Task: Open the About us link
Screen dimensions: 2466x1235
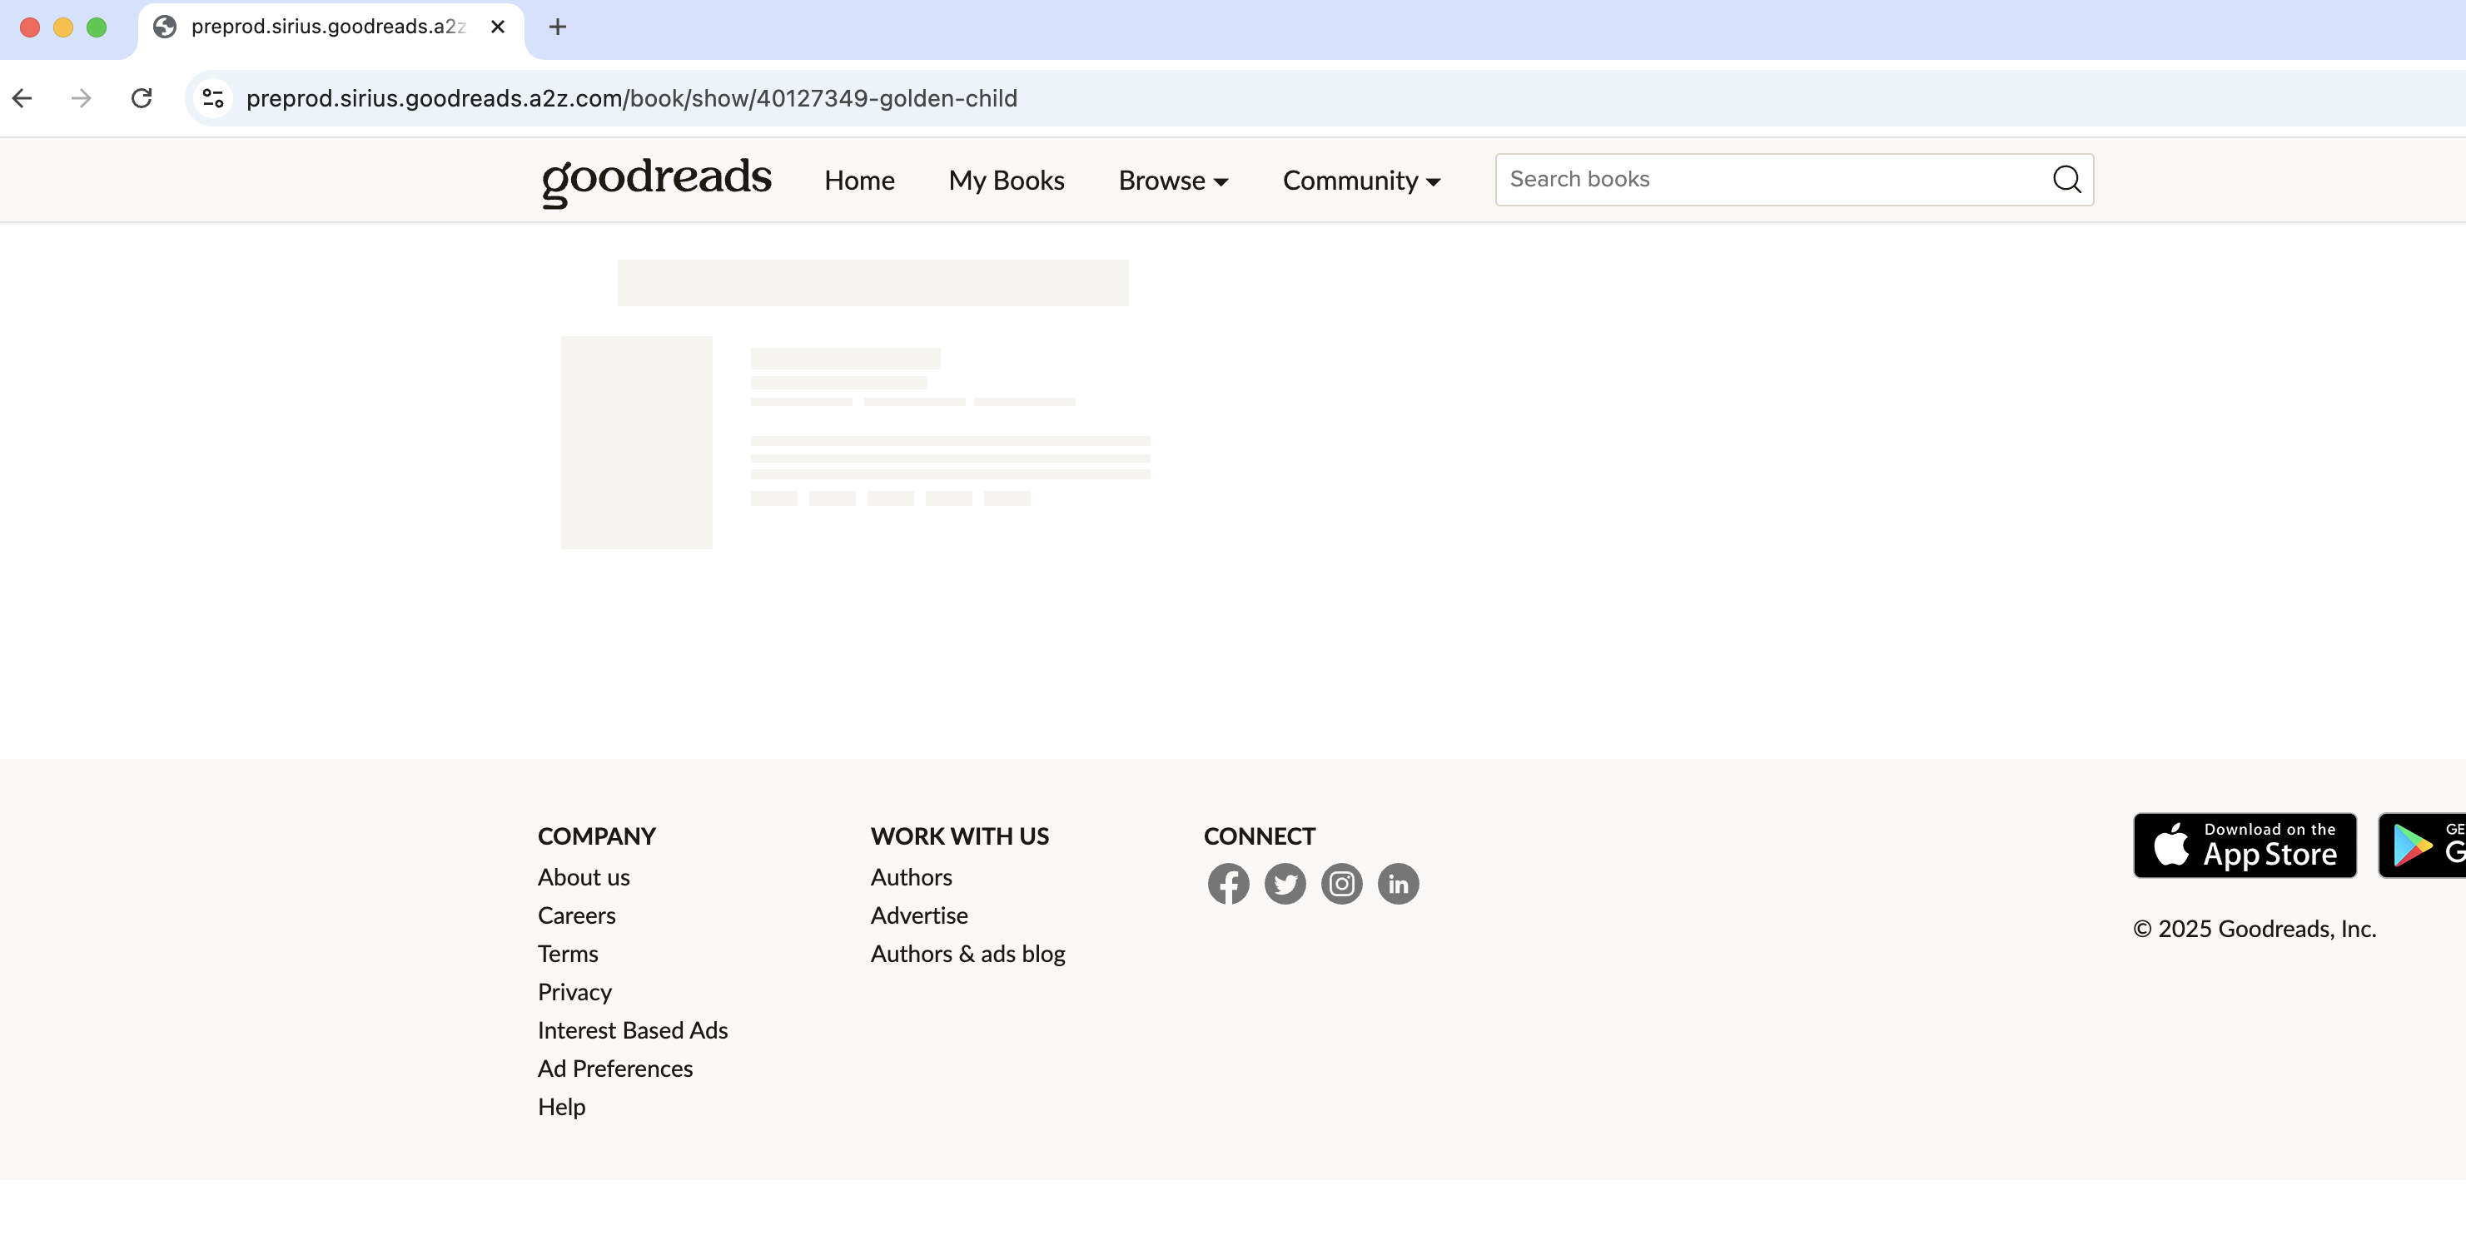Action: pyautogui.click(x=583, y=876)
